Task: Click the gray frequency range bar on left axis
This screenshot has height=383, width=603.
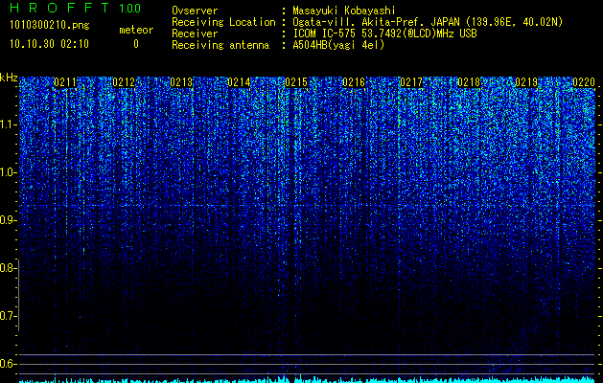Action: 18,295
